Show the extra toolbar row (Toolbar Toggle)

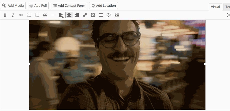(117, 15)
